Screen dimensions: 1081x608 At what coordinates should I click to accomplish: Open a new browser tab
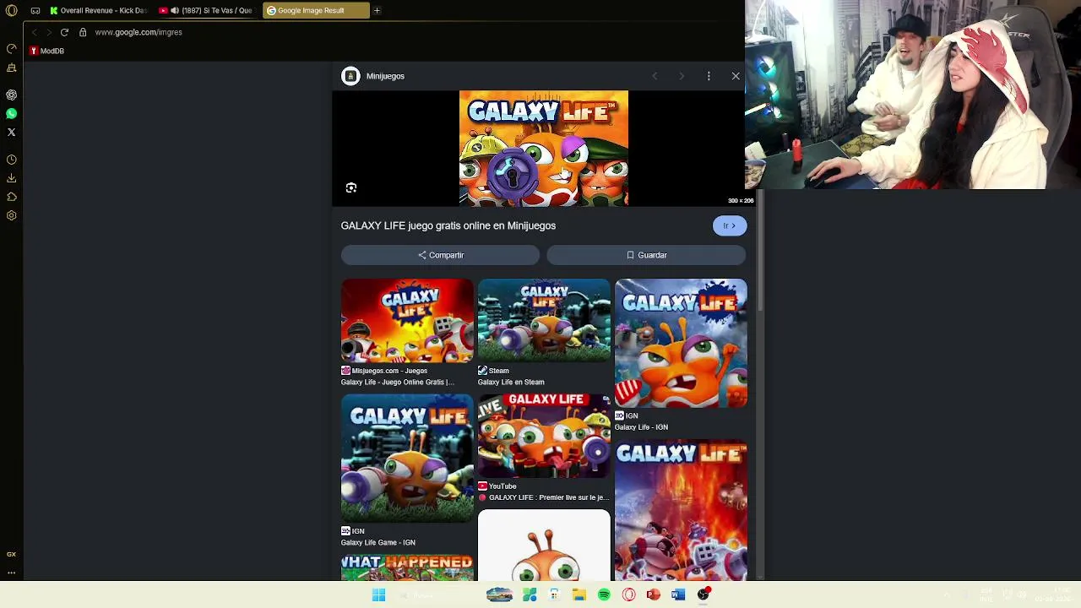click(x=377, y=10)
